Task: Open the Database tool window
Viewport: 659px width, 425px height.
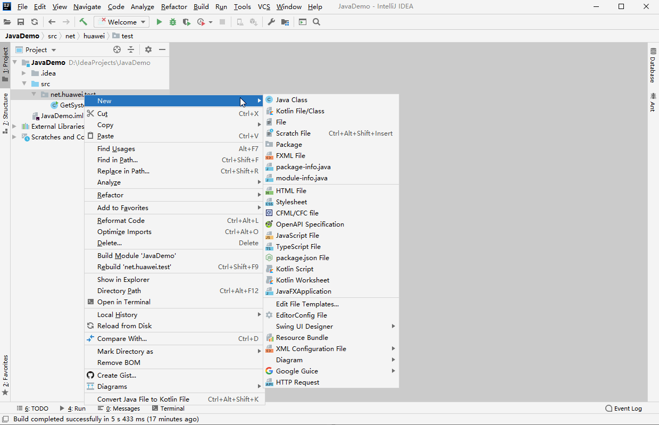Action: click(x=653, y=65)
